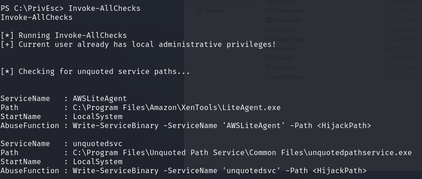Click 'Current user already has local administrative privileges!'

[147, 44]
